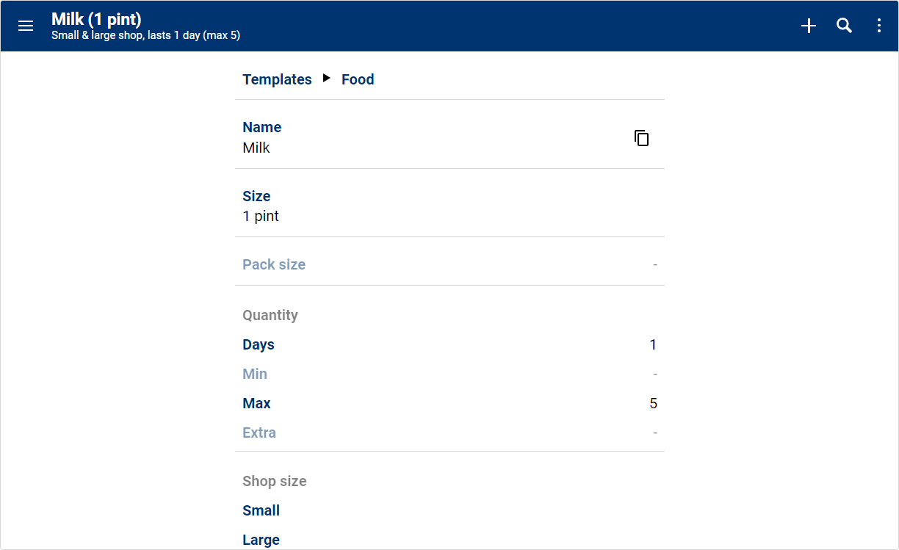Click the Quantity section heading
Screen dimensions: 899x550
point(270,315)
